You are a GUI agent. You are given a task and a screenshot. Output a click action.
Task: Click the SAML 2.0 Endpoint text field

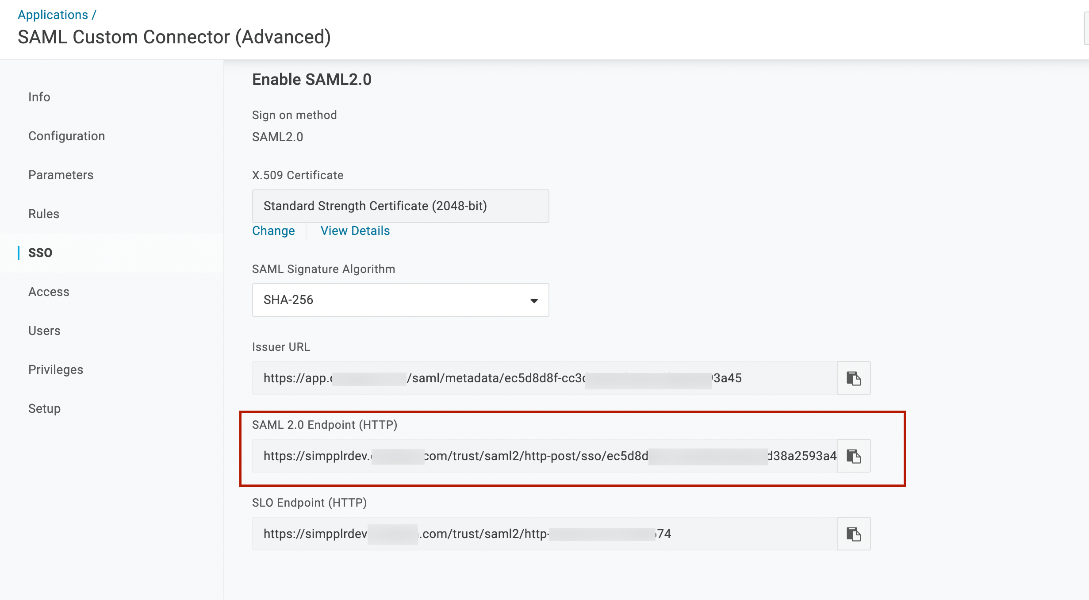tap(544, 456)
